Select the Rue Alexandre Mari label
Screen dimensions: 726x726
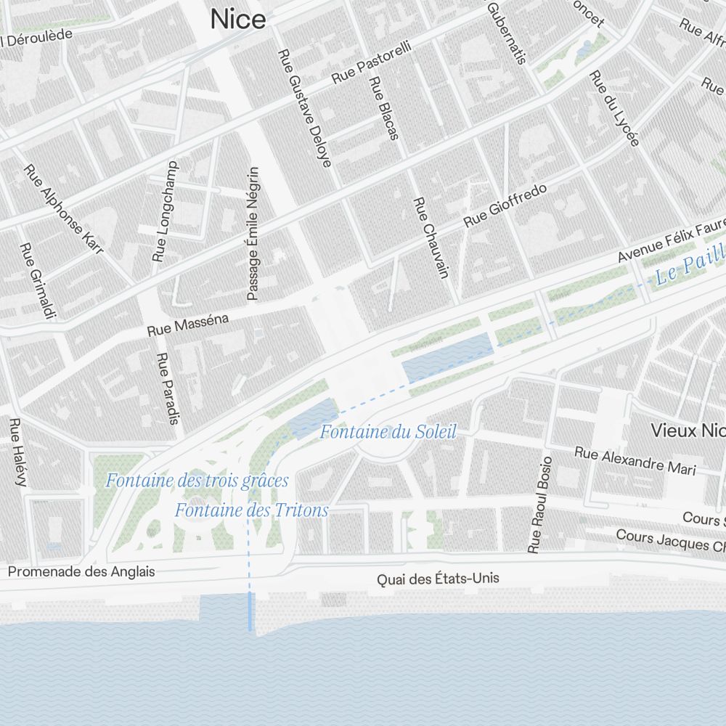coord(635,461)
